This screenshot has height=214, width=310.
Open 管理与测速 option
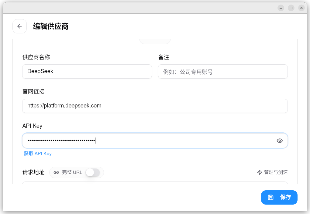click(272, 172)
